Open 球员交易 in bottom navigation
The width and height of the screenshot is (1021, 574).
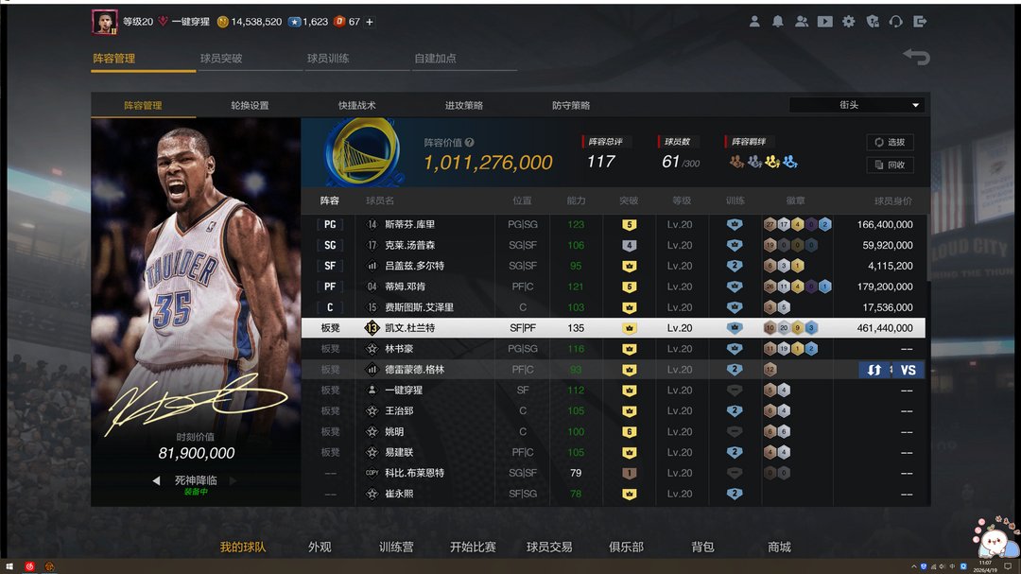tap(549, 547)
